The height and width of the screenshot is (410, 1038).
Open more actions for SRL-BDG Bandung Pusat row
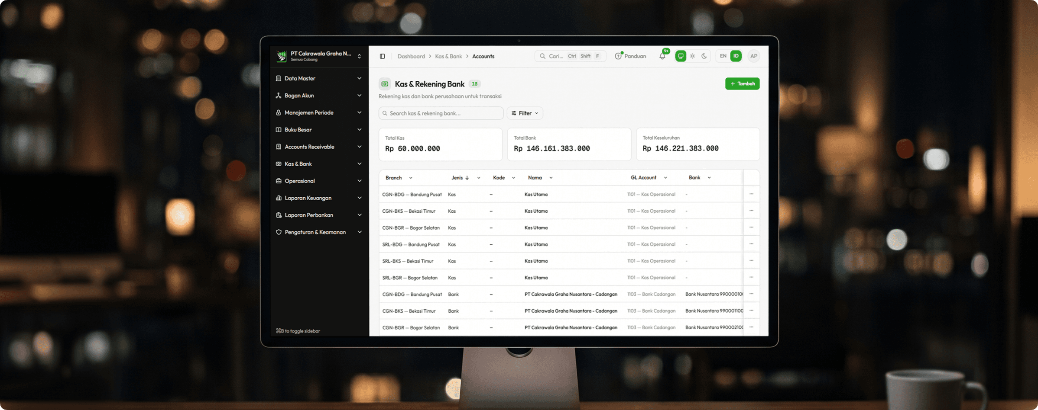752,244
